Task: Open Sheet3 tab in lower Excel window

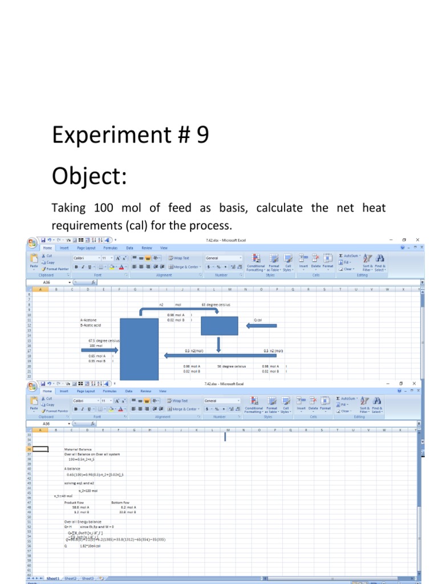Action: pyautogui.click(x=88, y=578)
